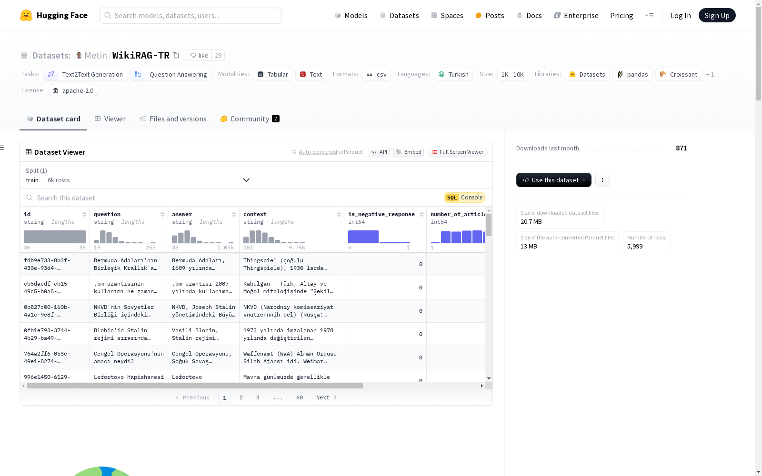Select the Text modality tag
The image size is (762, 476).
[311, 74]
